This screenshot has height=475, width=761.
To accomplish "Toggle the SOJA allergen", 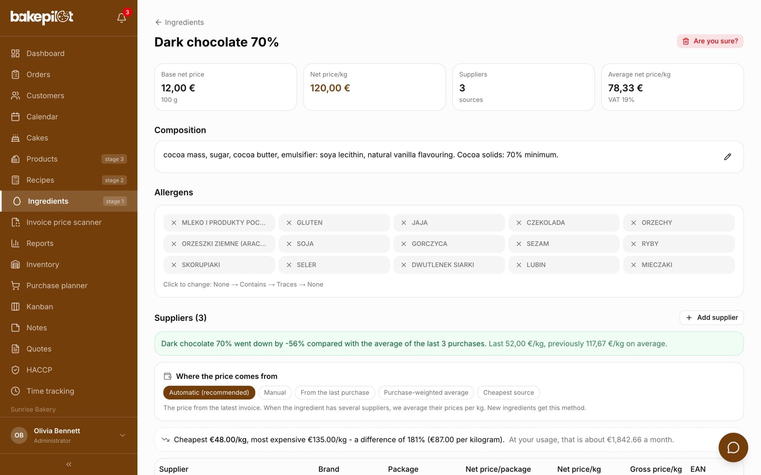I will coord(334,244).
